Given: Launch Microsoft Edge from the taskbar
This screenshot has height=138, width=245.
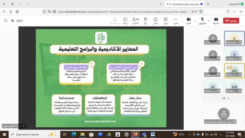Looking at the screenshot, I should point(73,134).
